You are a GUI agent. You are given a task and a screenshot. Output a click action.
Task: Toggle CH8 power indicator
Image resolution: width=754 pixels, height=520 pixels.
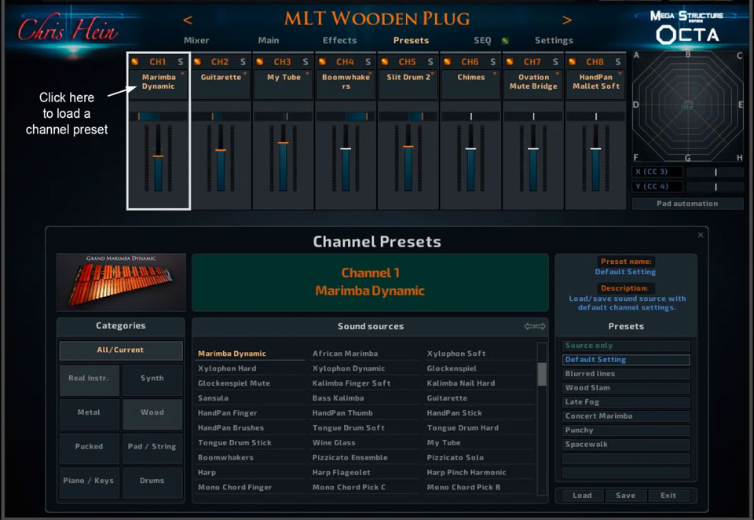pyautogui.click(x=573, y=61)
